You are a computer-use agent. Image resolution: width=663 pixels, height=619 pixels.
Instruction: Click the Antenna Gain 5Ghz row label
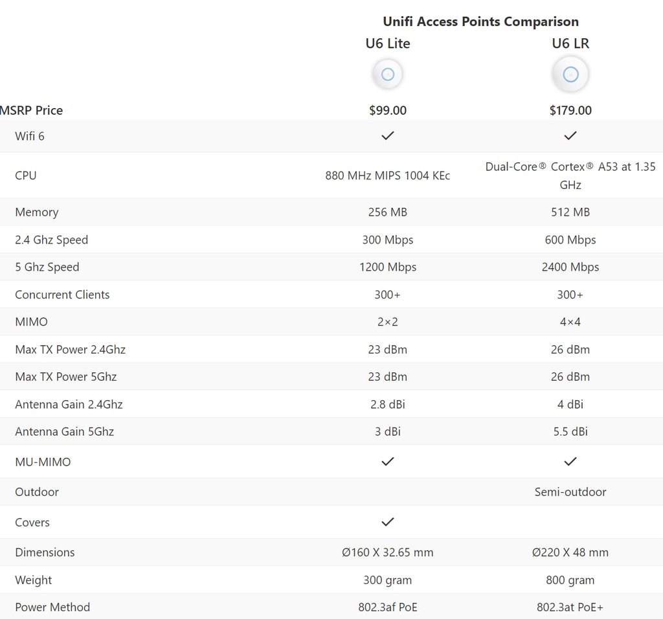tap(64, 431)
